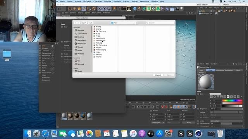Select the first gray material thumbnail
The height and width of the screenshot is (139, 248).
pos(64,116)
